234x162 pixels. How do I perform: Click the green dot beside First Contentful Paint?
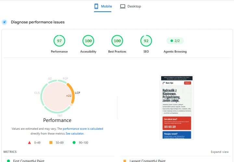click(8, 161)
